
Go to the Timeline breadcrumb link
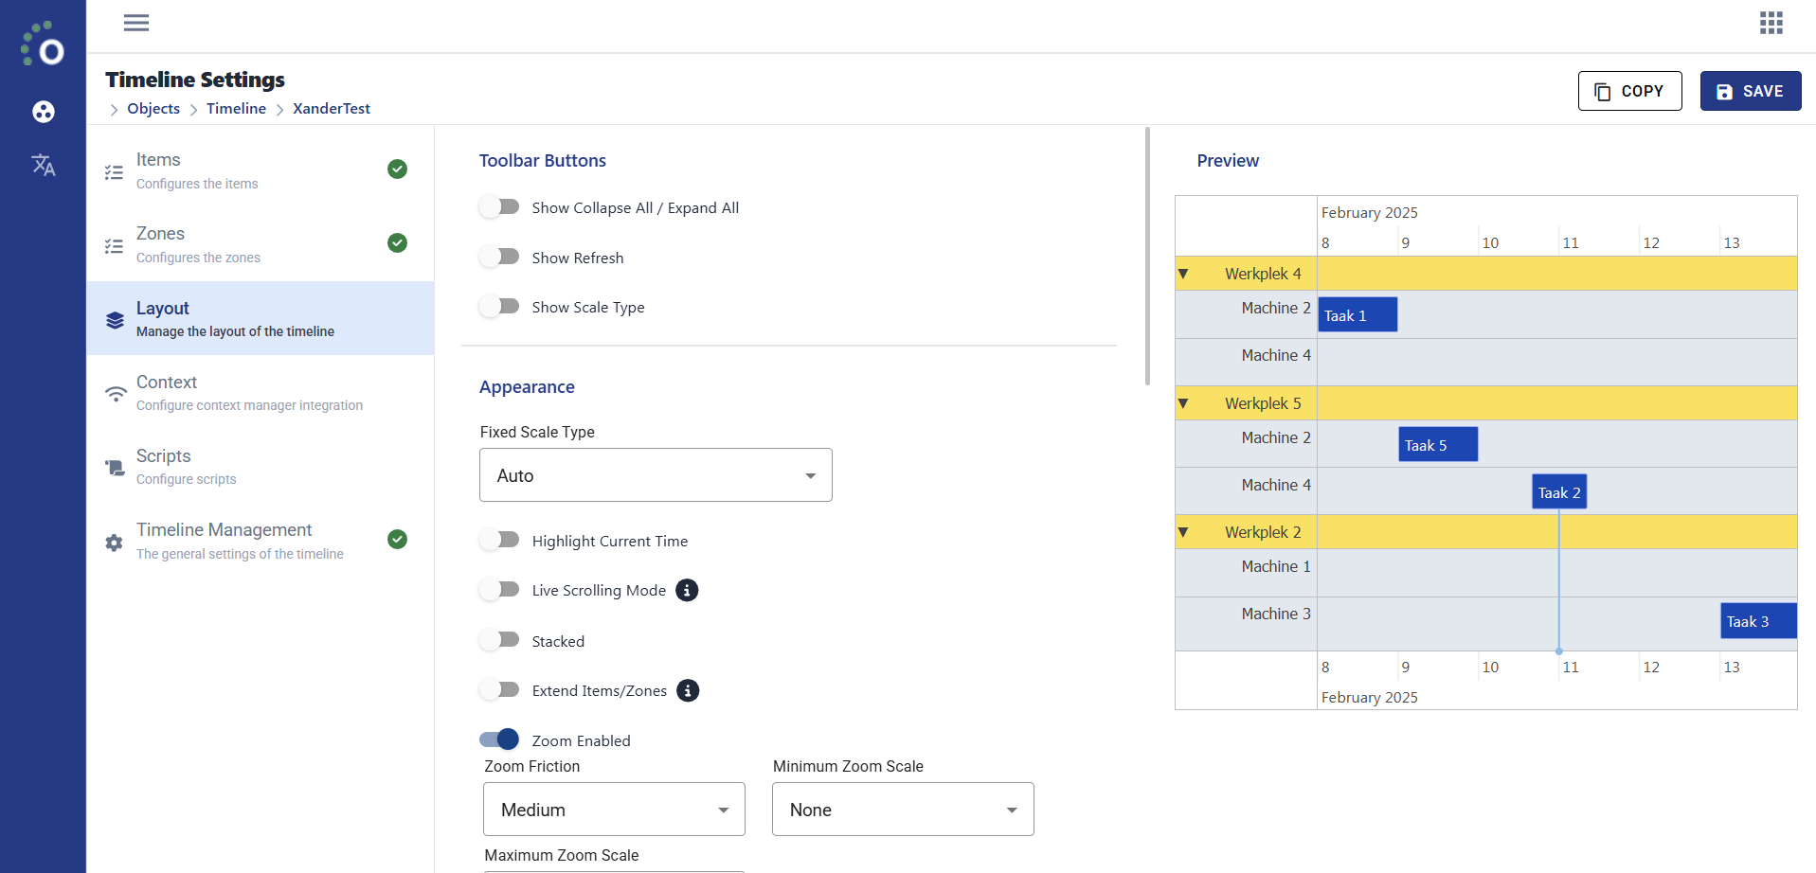[236, 109]
